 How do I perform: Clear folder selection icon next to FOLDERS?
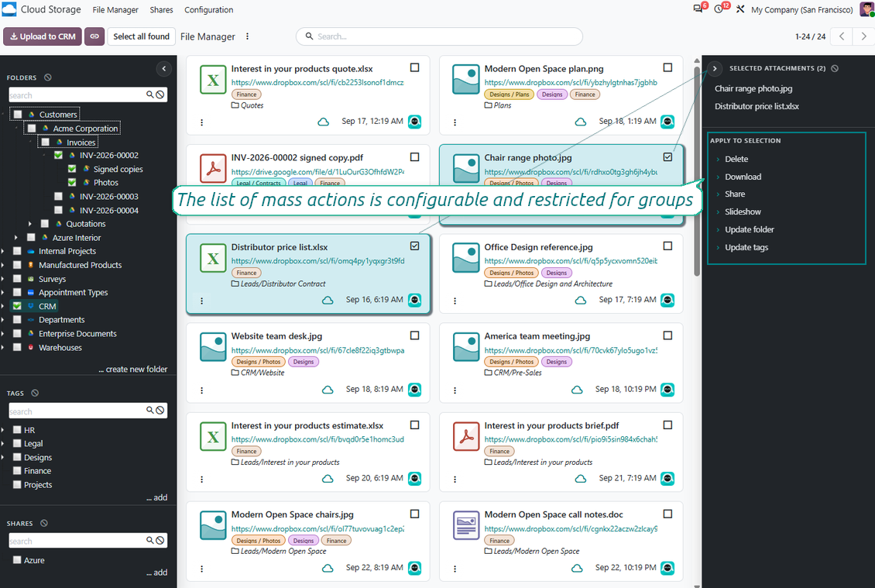click(48, 77)
